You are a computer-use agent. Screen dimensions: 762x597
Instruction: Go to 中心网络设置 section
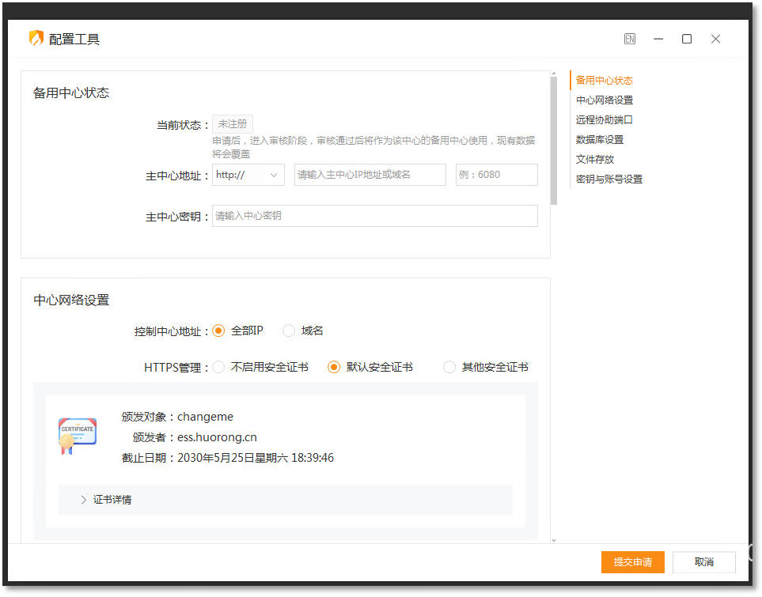604,100
